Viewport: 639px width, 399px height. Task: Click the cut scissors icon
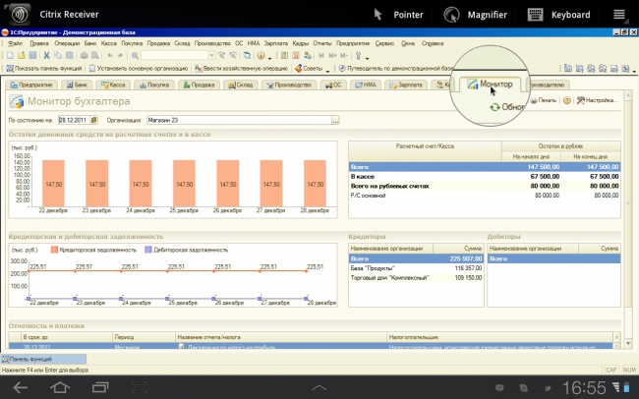coord(46,55)
